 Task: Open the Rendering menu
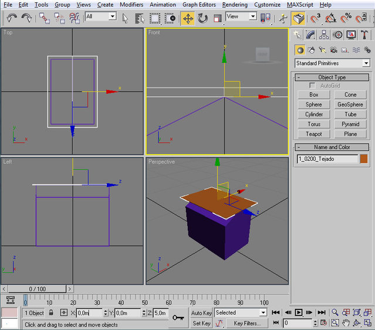235,5
